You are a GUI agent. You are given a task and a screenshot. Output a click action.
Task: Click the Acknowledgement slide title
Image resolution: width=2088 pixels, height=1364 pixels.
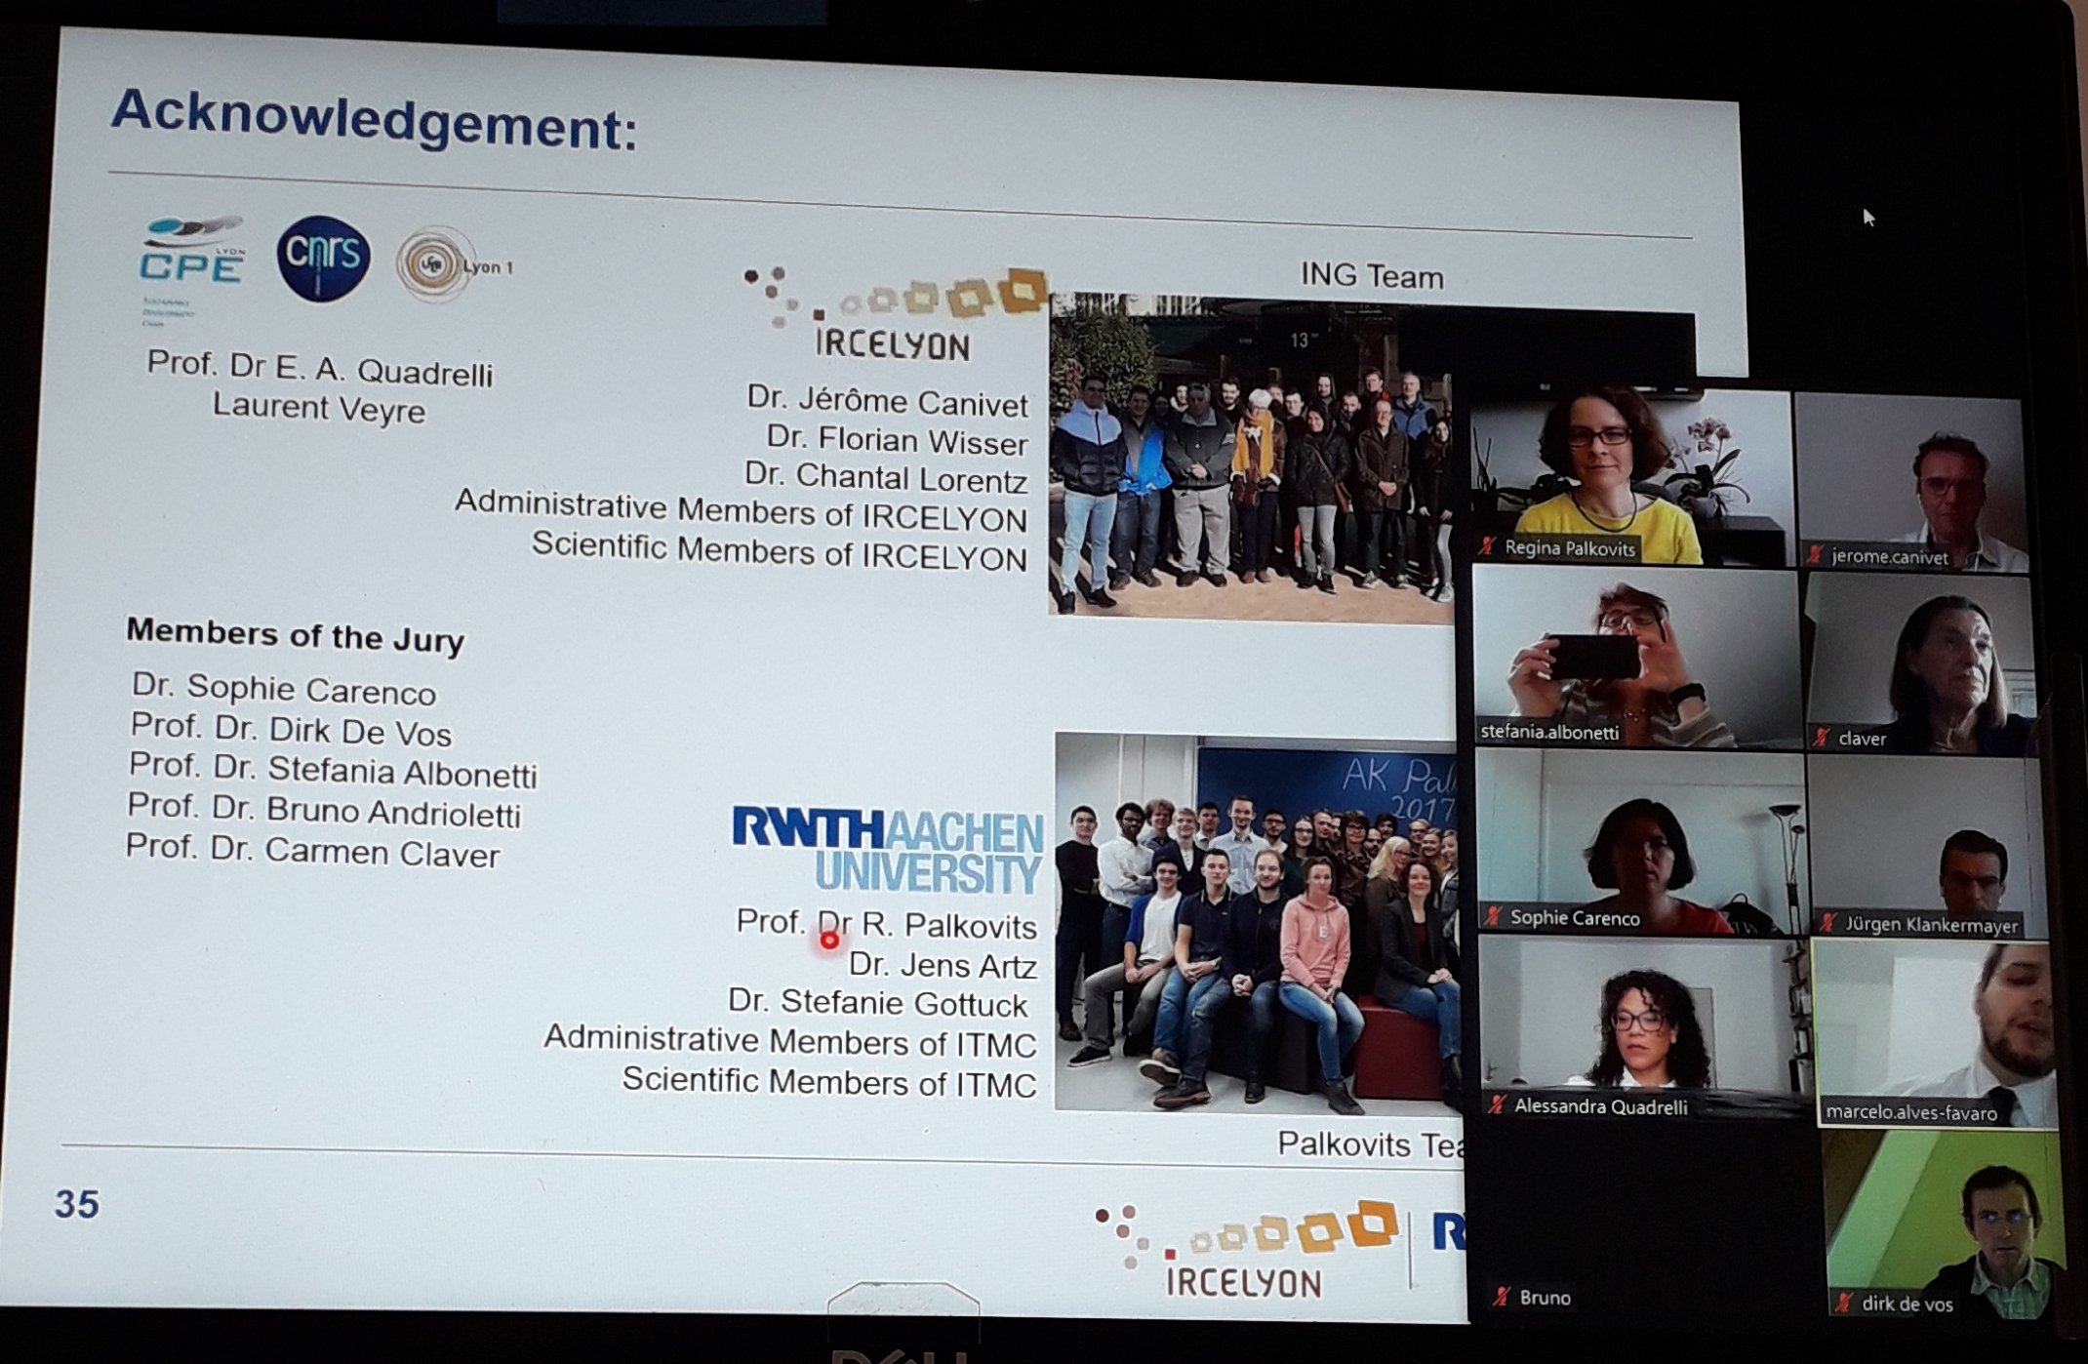[x=374, y=121]
